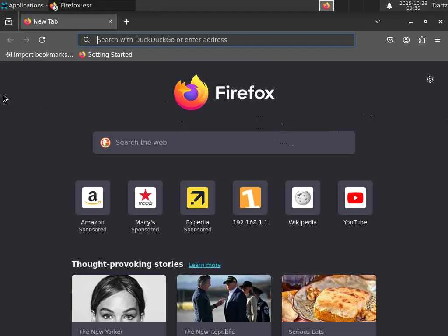Click Firefox-esr taskbar window button
448x336 pixels.
[91, 5]
